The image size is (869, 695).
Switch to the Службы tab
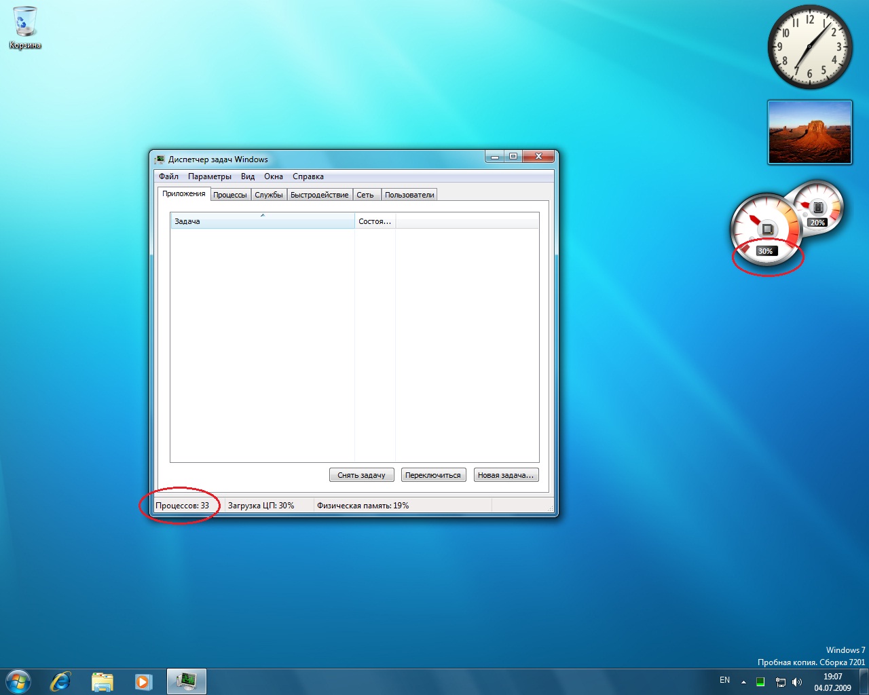269,195
